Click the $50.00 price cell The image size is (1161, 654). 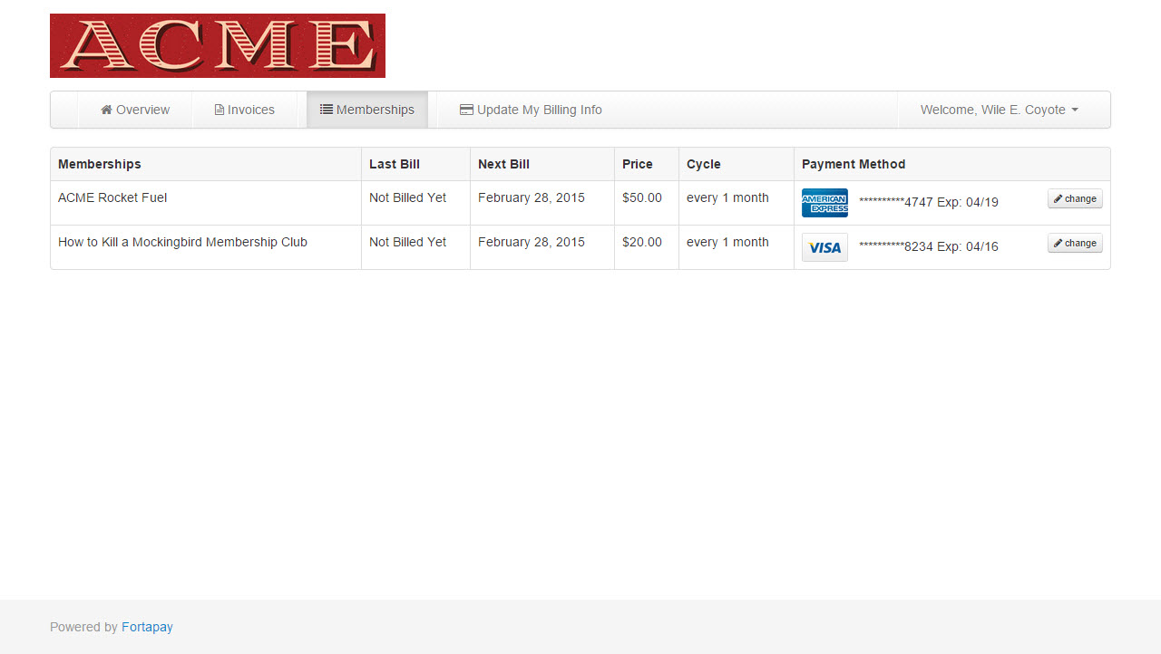tap(642, 197)
